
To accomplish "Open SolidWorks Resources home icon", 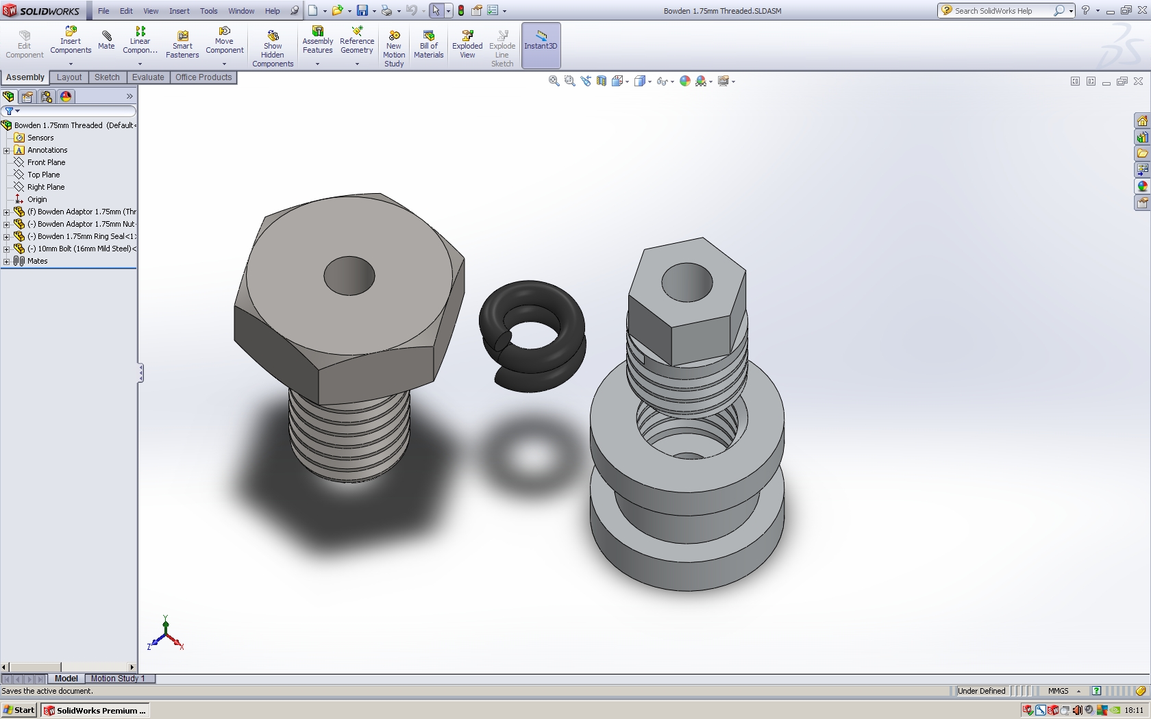I will coord(1142,121).
